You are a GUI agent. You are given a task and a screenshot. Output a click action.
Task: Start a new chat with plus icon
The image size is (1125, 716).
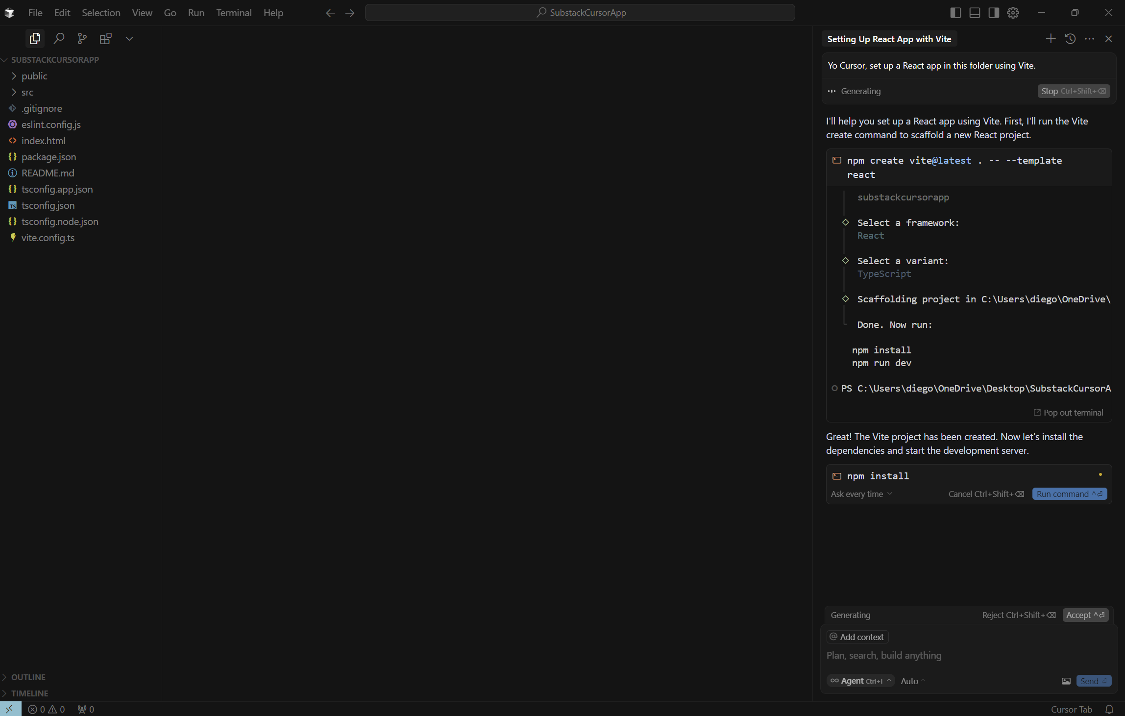click(1050, 39)
